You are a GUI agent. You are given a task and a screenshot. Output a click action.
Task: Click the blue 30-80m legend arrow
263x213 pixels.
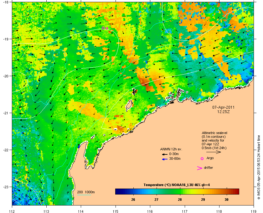165,159
